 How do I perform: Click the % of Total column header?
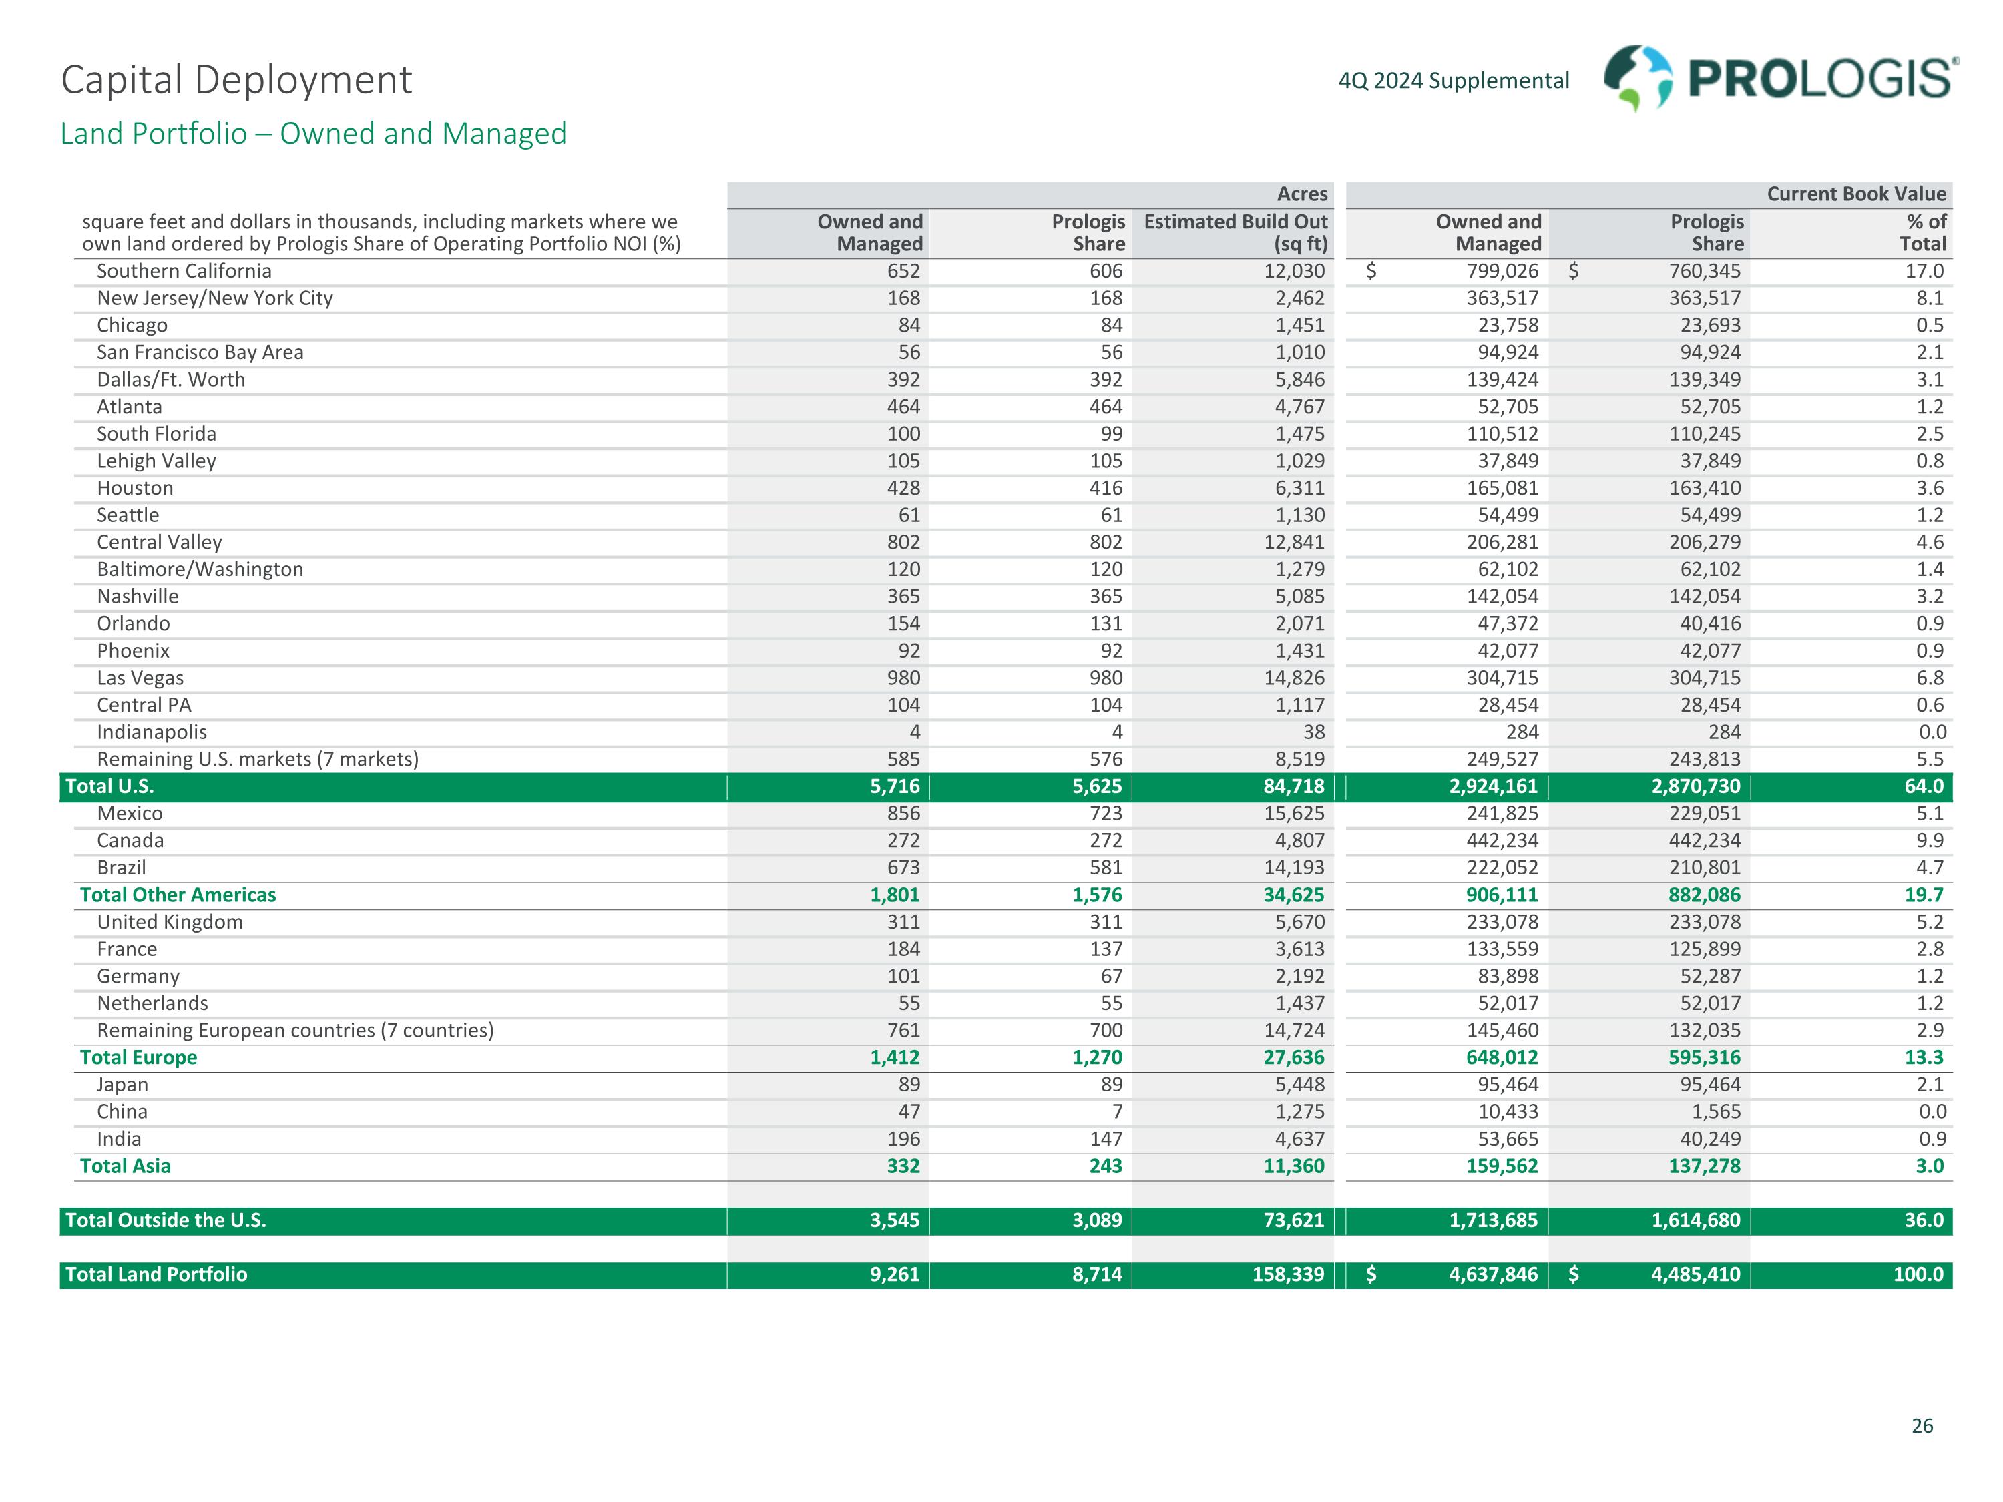pos(1925,233)
